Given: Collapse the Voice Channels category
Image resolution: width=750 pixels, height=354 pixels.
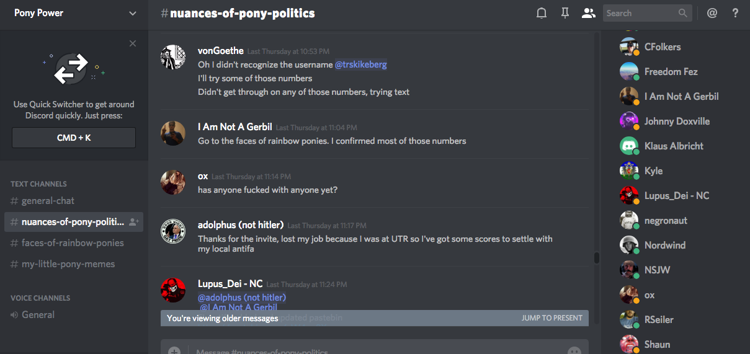Looking at the screenshot, I should click(x=40, y=298).
